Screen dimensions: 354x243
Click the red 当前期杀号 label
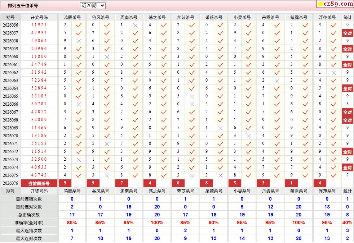pos(39,183)
